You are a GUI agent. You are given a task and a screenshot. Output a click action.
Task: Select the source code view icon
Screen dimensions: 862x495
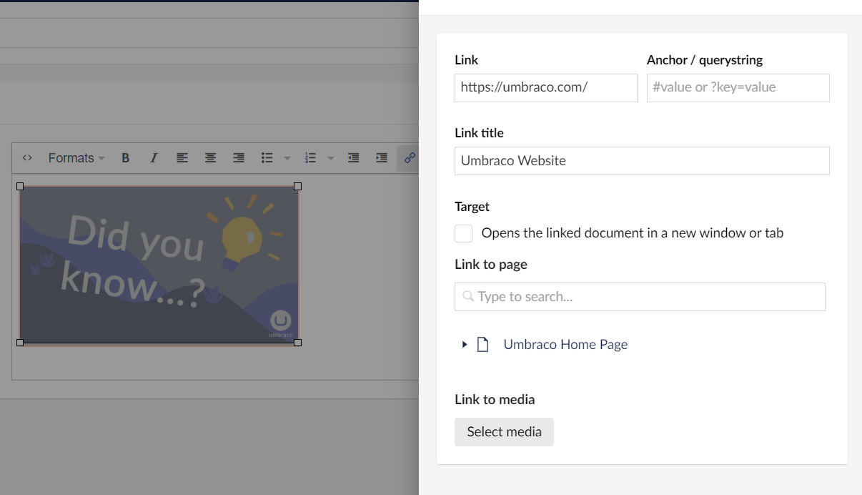(27, 158)
